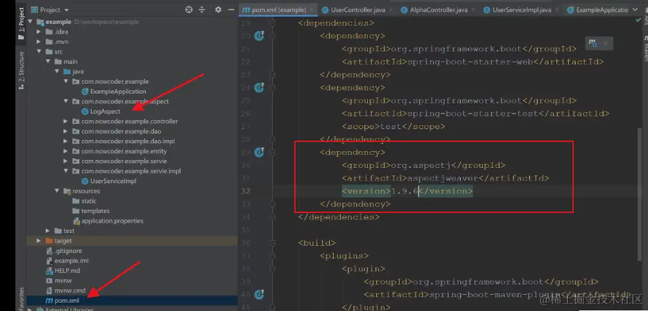Click the locate opened file crosshair icon

tap(189, 10)
